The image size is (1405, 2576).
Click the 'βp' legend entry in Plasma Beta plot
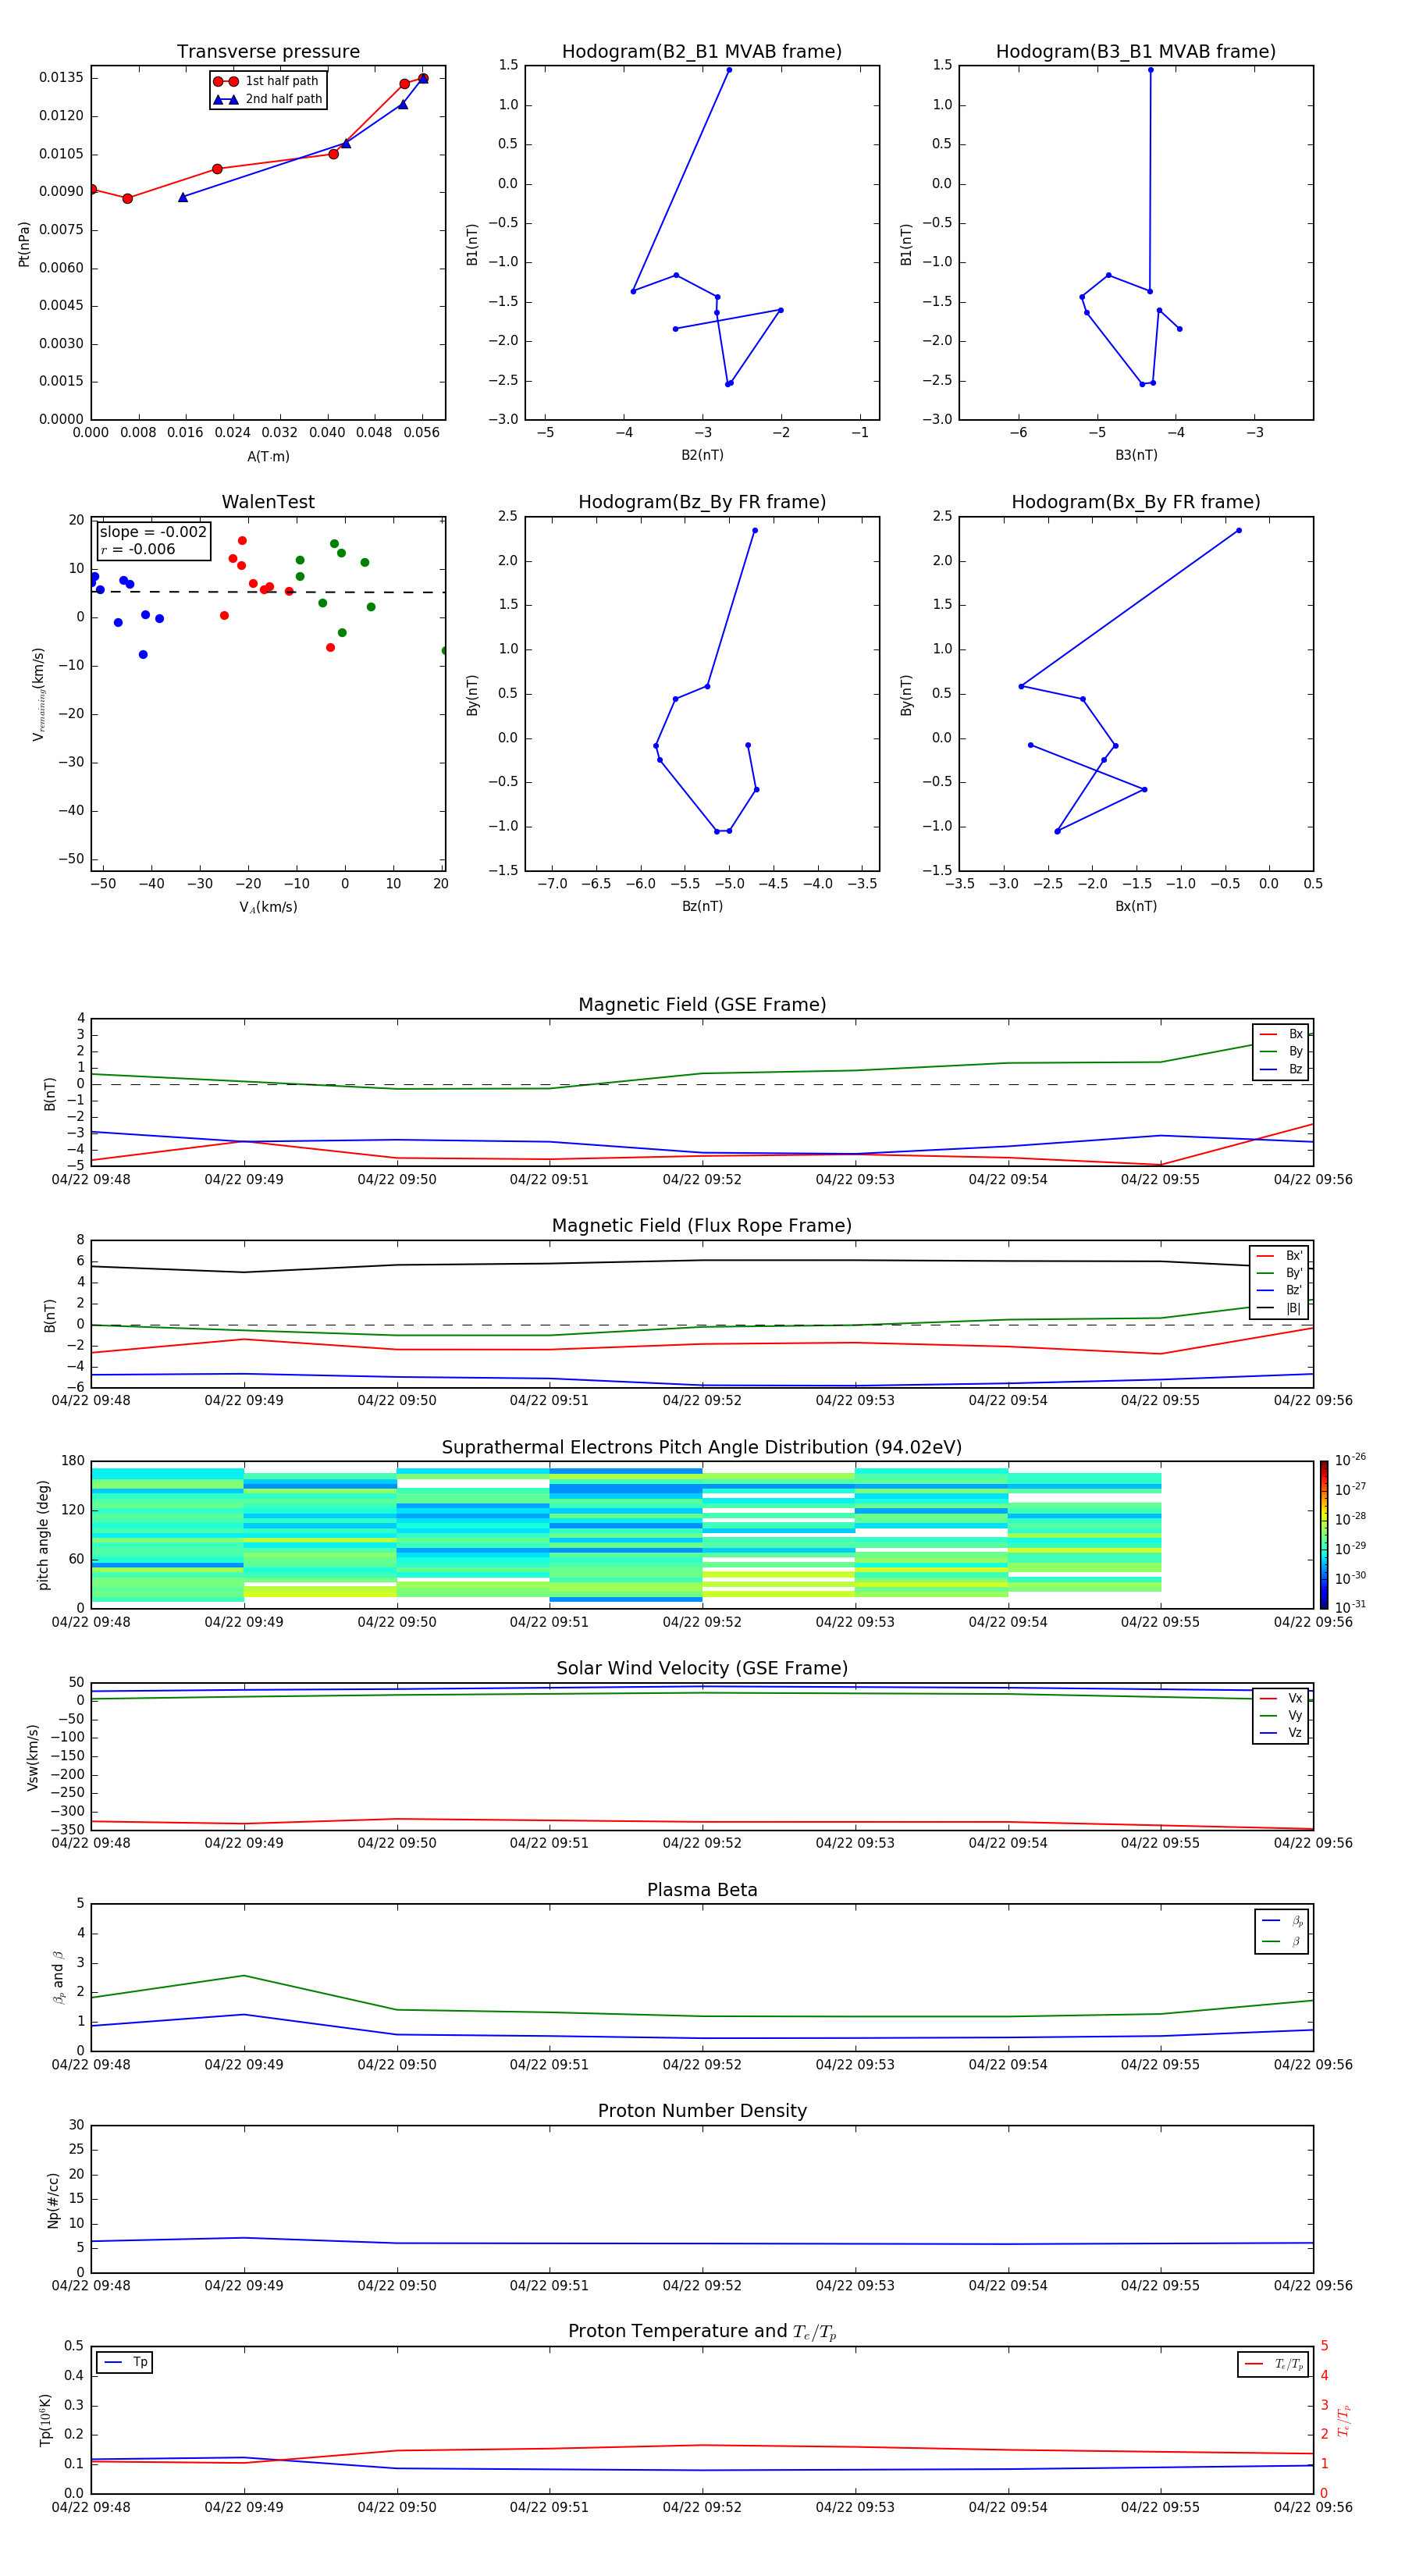point(1282,1921)
